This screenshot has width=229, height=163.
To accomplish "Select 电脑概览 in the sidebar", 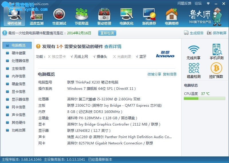I will pos(17,45).
